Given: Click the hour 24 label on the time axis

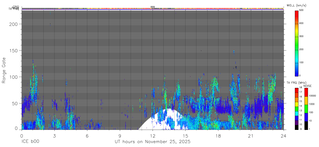Looking at the screenshot, I should tap(284, 136).
